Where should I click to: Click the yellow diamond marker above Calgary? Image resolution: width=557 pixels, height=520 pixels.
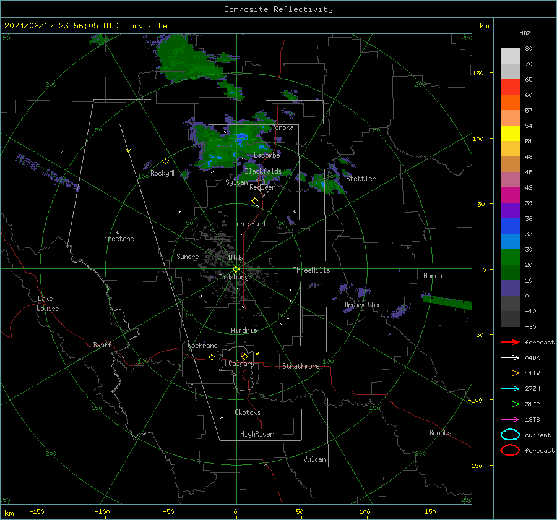tap(244, 356)
